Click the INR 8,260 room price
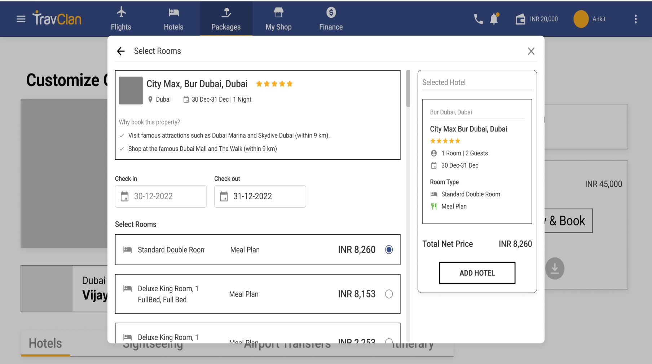The height and width of the screenshot is (364, 652). tap(357, 250)
